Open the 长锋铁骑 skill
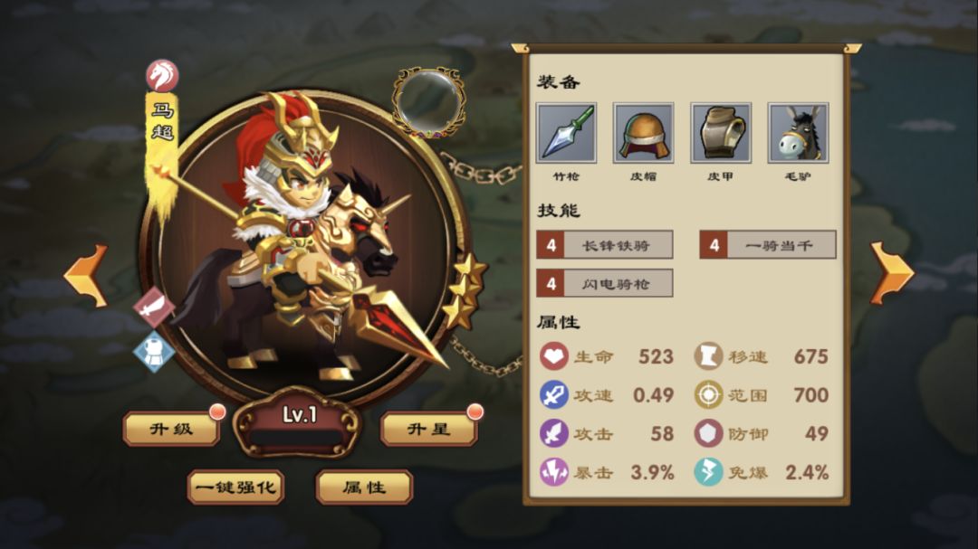This screenshot has height=549, width=978. click(x=604, y=245)
